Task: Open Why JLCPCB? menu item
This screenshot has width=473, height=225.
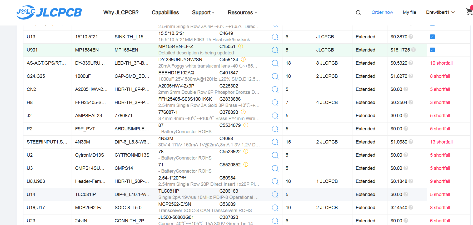Action: [121, 13]
